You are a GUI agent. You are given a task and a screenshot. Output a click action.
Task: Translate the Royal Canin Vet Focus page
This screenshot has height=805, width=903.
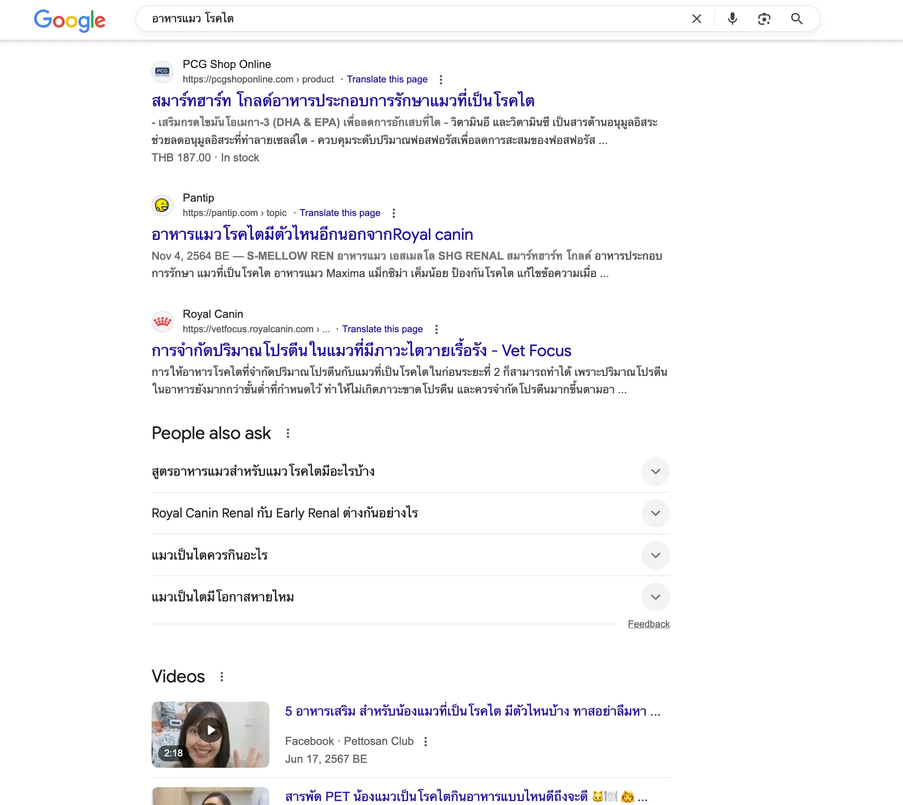point(382,329)
